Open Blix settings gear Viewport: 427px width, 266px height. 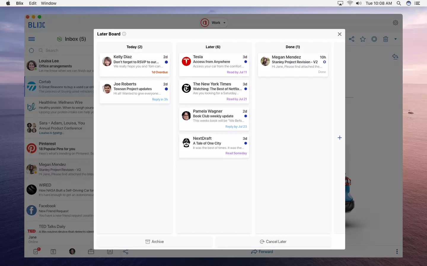point(395,23)
